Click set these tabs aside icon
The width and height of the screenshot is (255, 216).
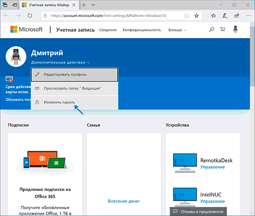[14, 5]
